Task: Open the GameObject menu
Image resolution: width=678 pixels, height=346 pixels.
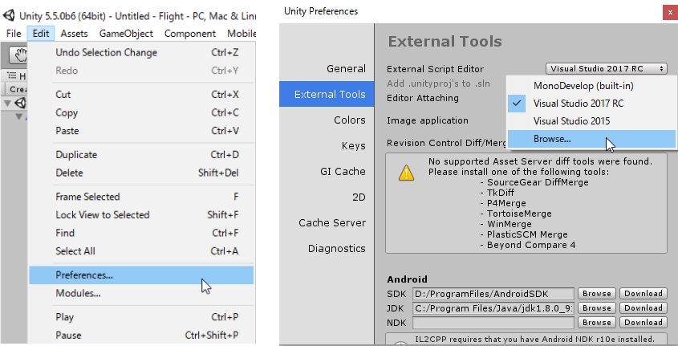Action: pos(126,33)
